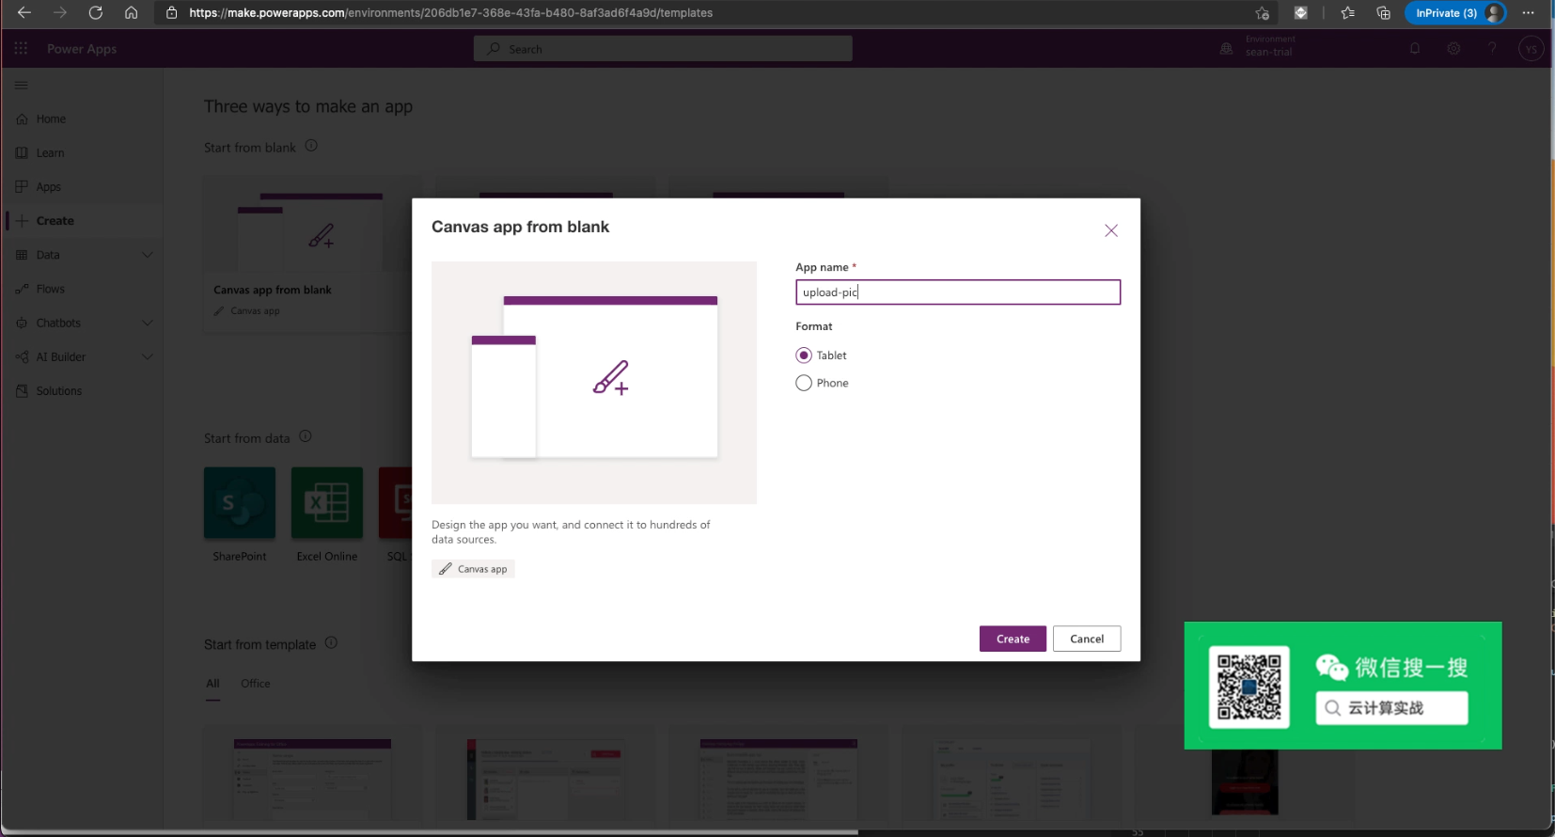The width and height of the screenshot is (1555, 837).
Task: Choose the Excel Online data source icon
Action: point(327,503)
